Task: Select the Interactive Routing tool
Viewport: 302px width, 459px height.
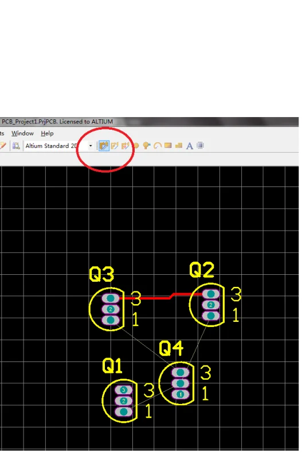Action: point(104,146)
